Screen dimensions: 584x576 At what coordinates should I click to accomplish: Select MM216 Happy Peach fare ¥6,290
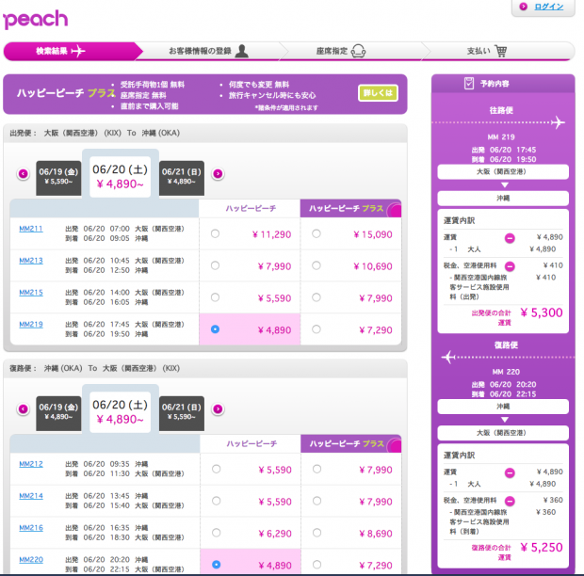pos(216,533)
